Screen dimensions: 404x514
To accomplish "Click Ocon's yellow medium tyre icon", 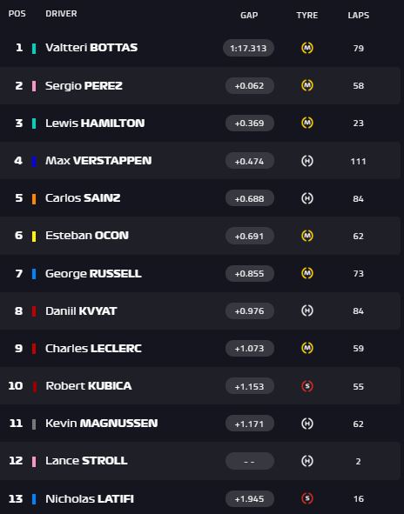I will click(307, 236).
